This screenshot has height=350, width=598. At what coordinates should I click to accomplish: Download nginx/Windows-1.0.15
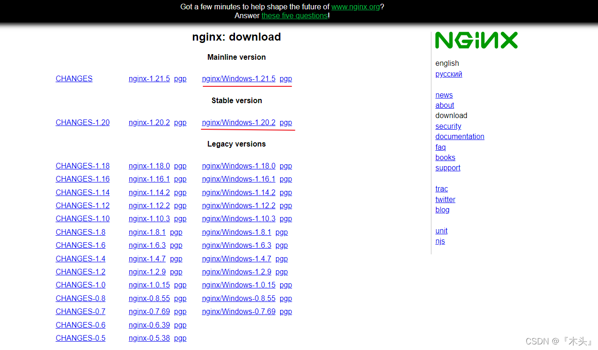pyautogui.click(x=239, y=285)
